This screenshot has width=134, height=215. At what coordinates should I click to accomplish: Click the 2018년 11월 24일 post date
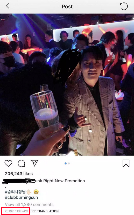pos(16,211)
